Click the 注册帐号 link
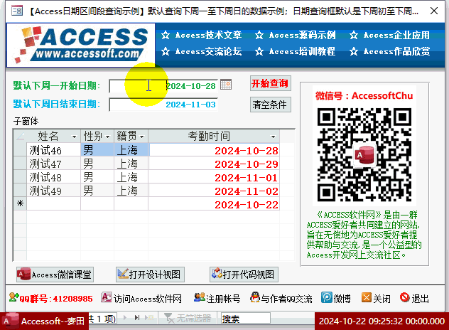The image size is (449, 330). click(x=217, y=299)
